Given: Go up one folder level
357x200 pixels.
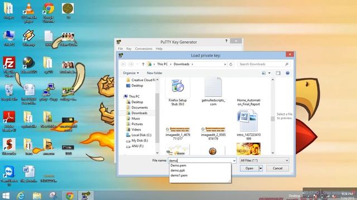Looking at the screenshot, I should [143, 64].
